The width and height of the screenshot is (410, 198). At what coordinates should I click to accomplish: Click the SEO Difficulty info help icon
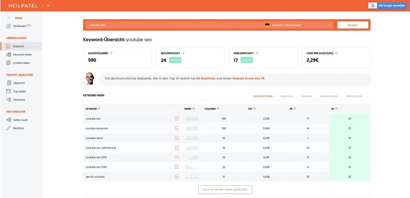point(183,53)
